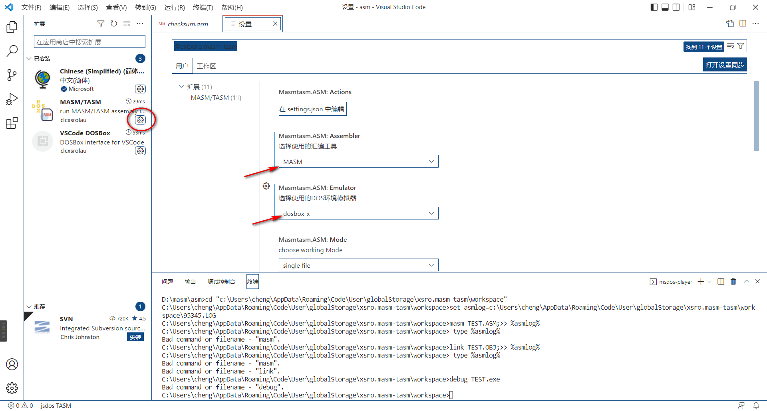This screenshot has width=767, height=411.
Task: Open the 输出 panel tab
Action: coord(190,282)
